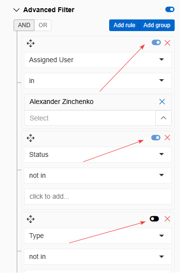The width and height of the screenshot is (180, 273).
Task: Collapse the Advanced Filter section chevron
Action: (x=16, y=10)
